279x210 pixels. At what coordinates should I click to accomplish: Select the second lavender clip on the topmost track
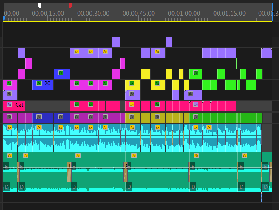coord(169,42)
